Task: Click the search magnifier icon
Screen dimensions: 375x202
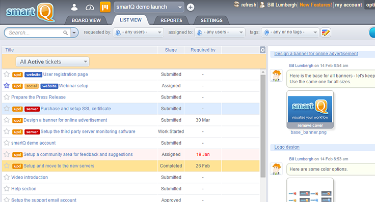Action: coord(65,33)
